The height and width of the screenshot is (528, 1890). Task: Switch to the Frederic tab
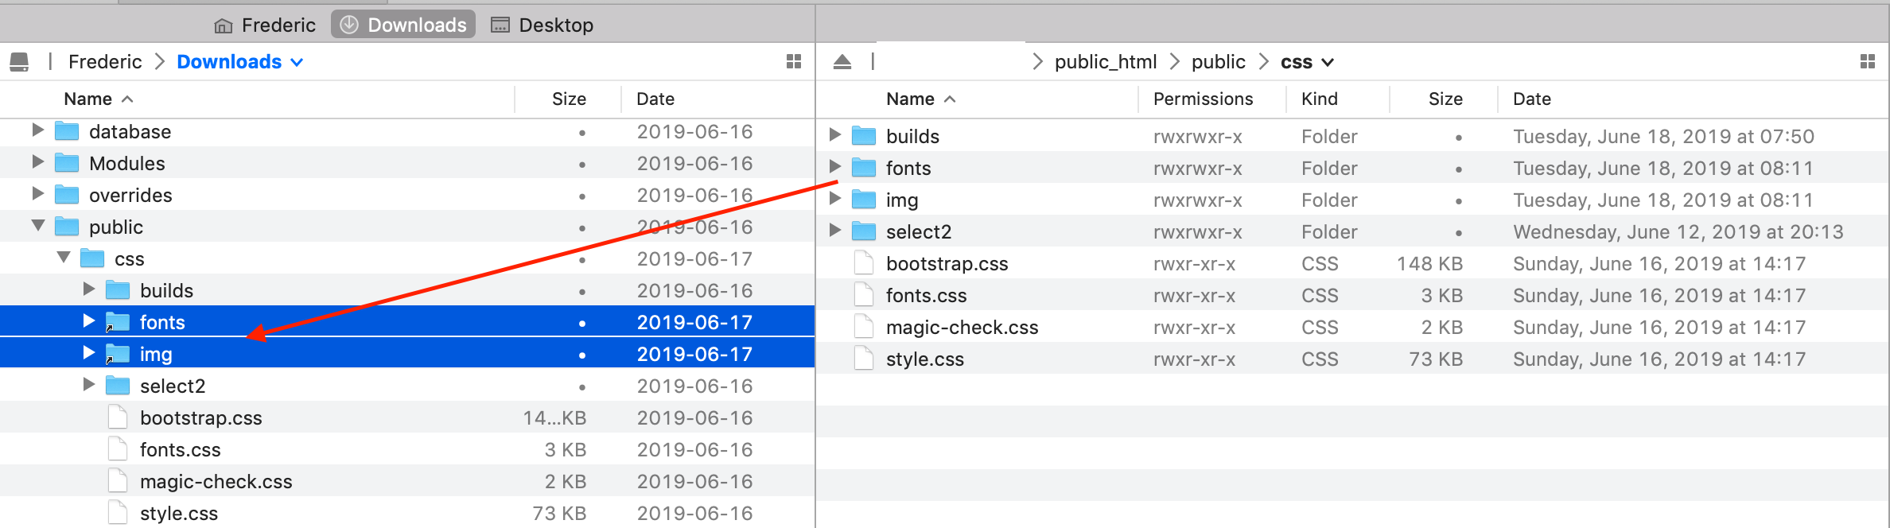[265, 25]
